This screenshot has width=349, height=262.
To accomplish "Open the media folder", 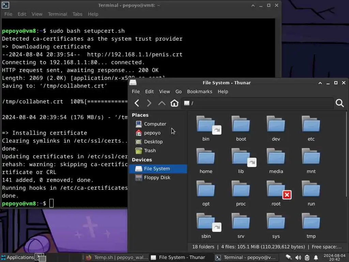I will (276, 161).
